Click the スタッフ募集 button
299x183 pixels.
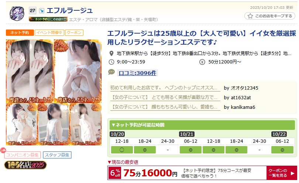click(57, 155)
